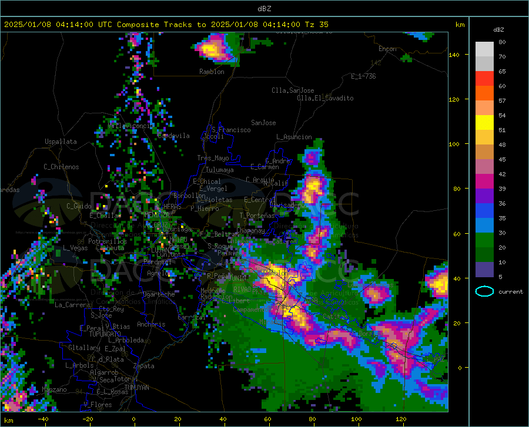Click the 'SanJose' map label
The height and width of the screenshot is (427, 529).
[x=263, y=123]
